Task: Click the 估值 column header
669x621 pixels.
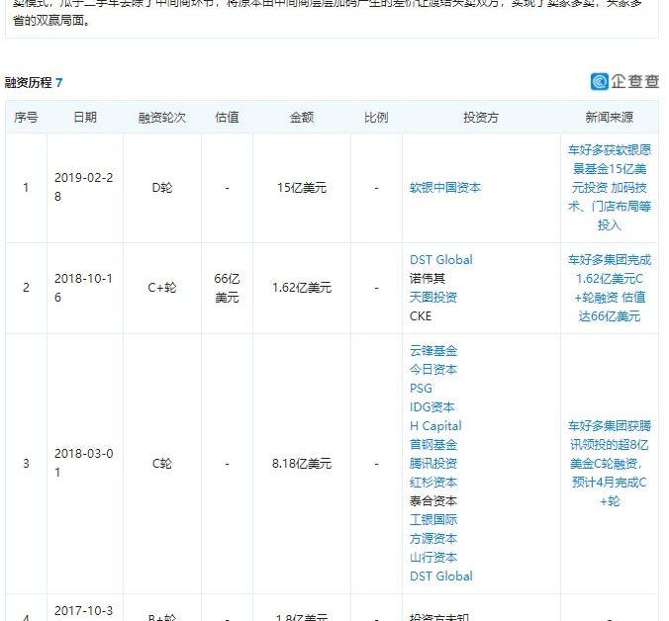Action: pos(227,118)
